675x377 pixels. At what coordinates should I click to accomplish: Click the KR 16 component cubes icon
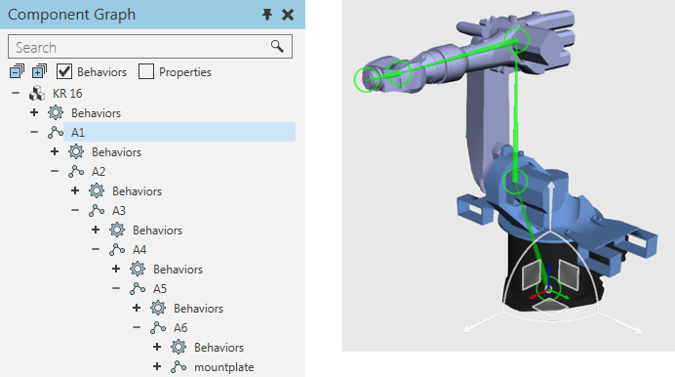37,93
